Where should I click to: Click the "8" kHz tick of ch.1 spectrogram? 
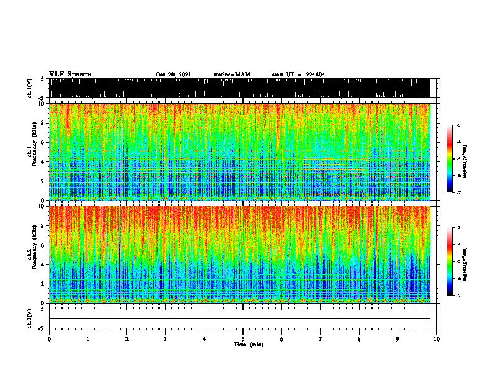tap(44, 123)
